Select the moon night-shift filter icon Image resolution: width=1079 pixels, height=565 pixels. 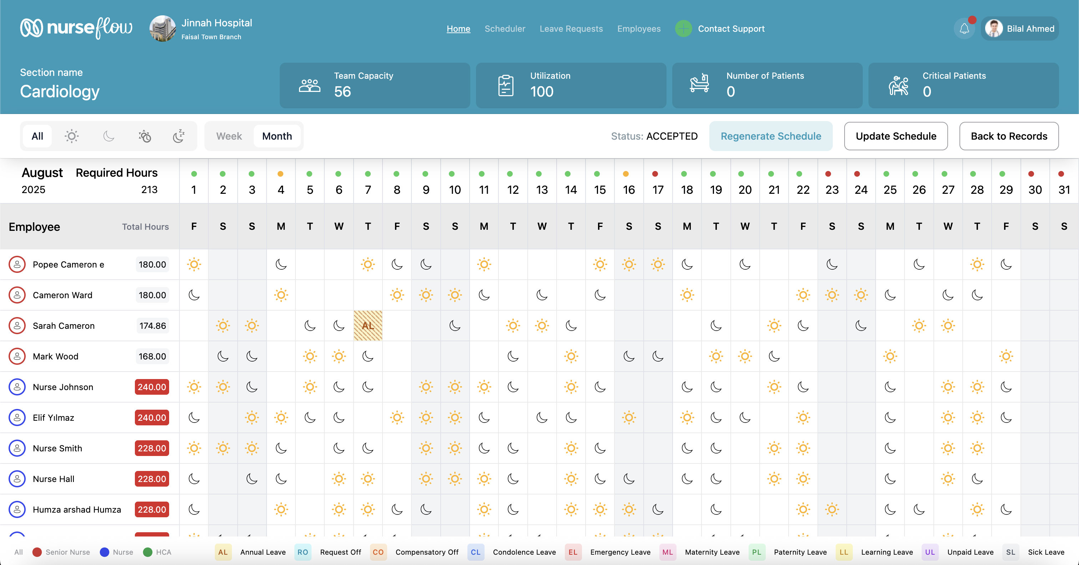click(x=108, y=136)
